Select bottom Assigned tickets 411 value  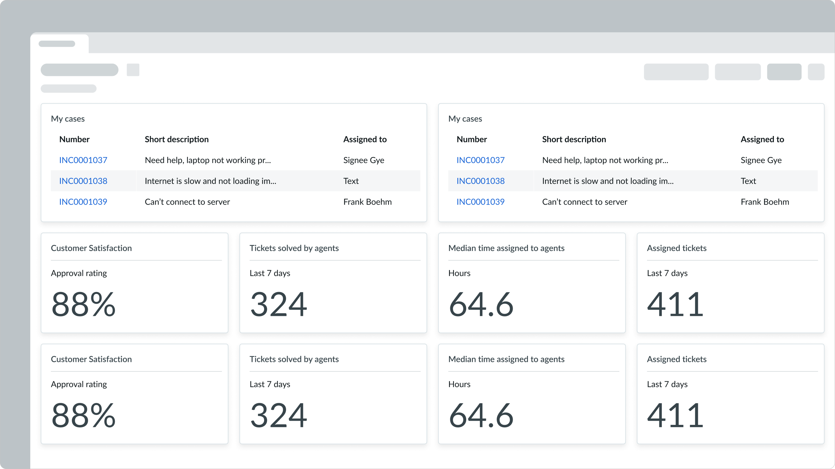pos(675,415)
